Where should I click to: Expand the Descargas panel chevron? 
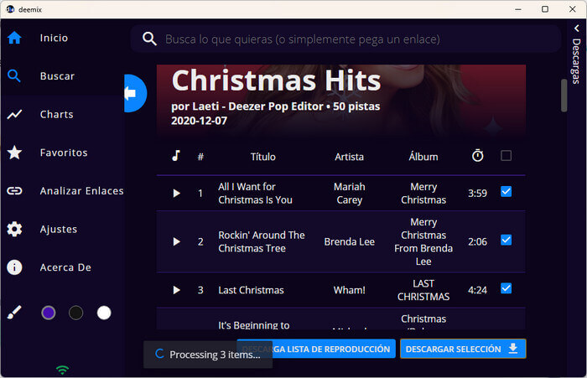point(577,28)
